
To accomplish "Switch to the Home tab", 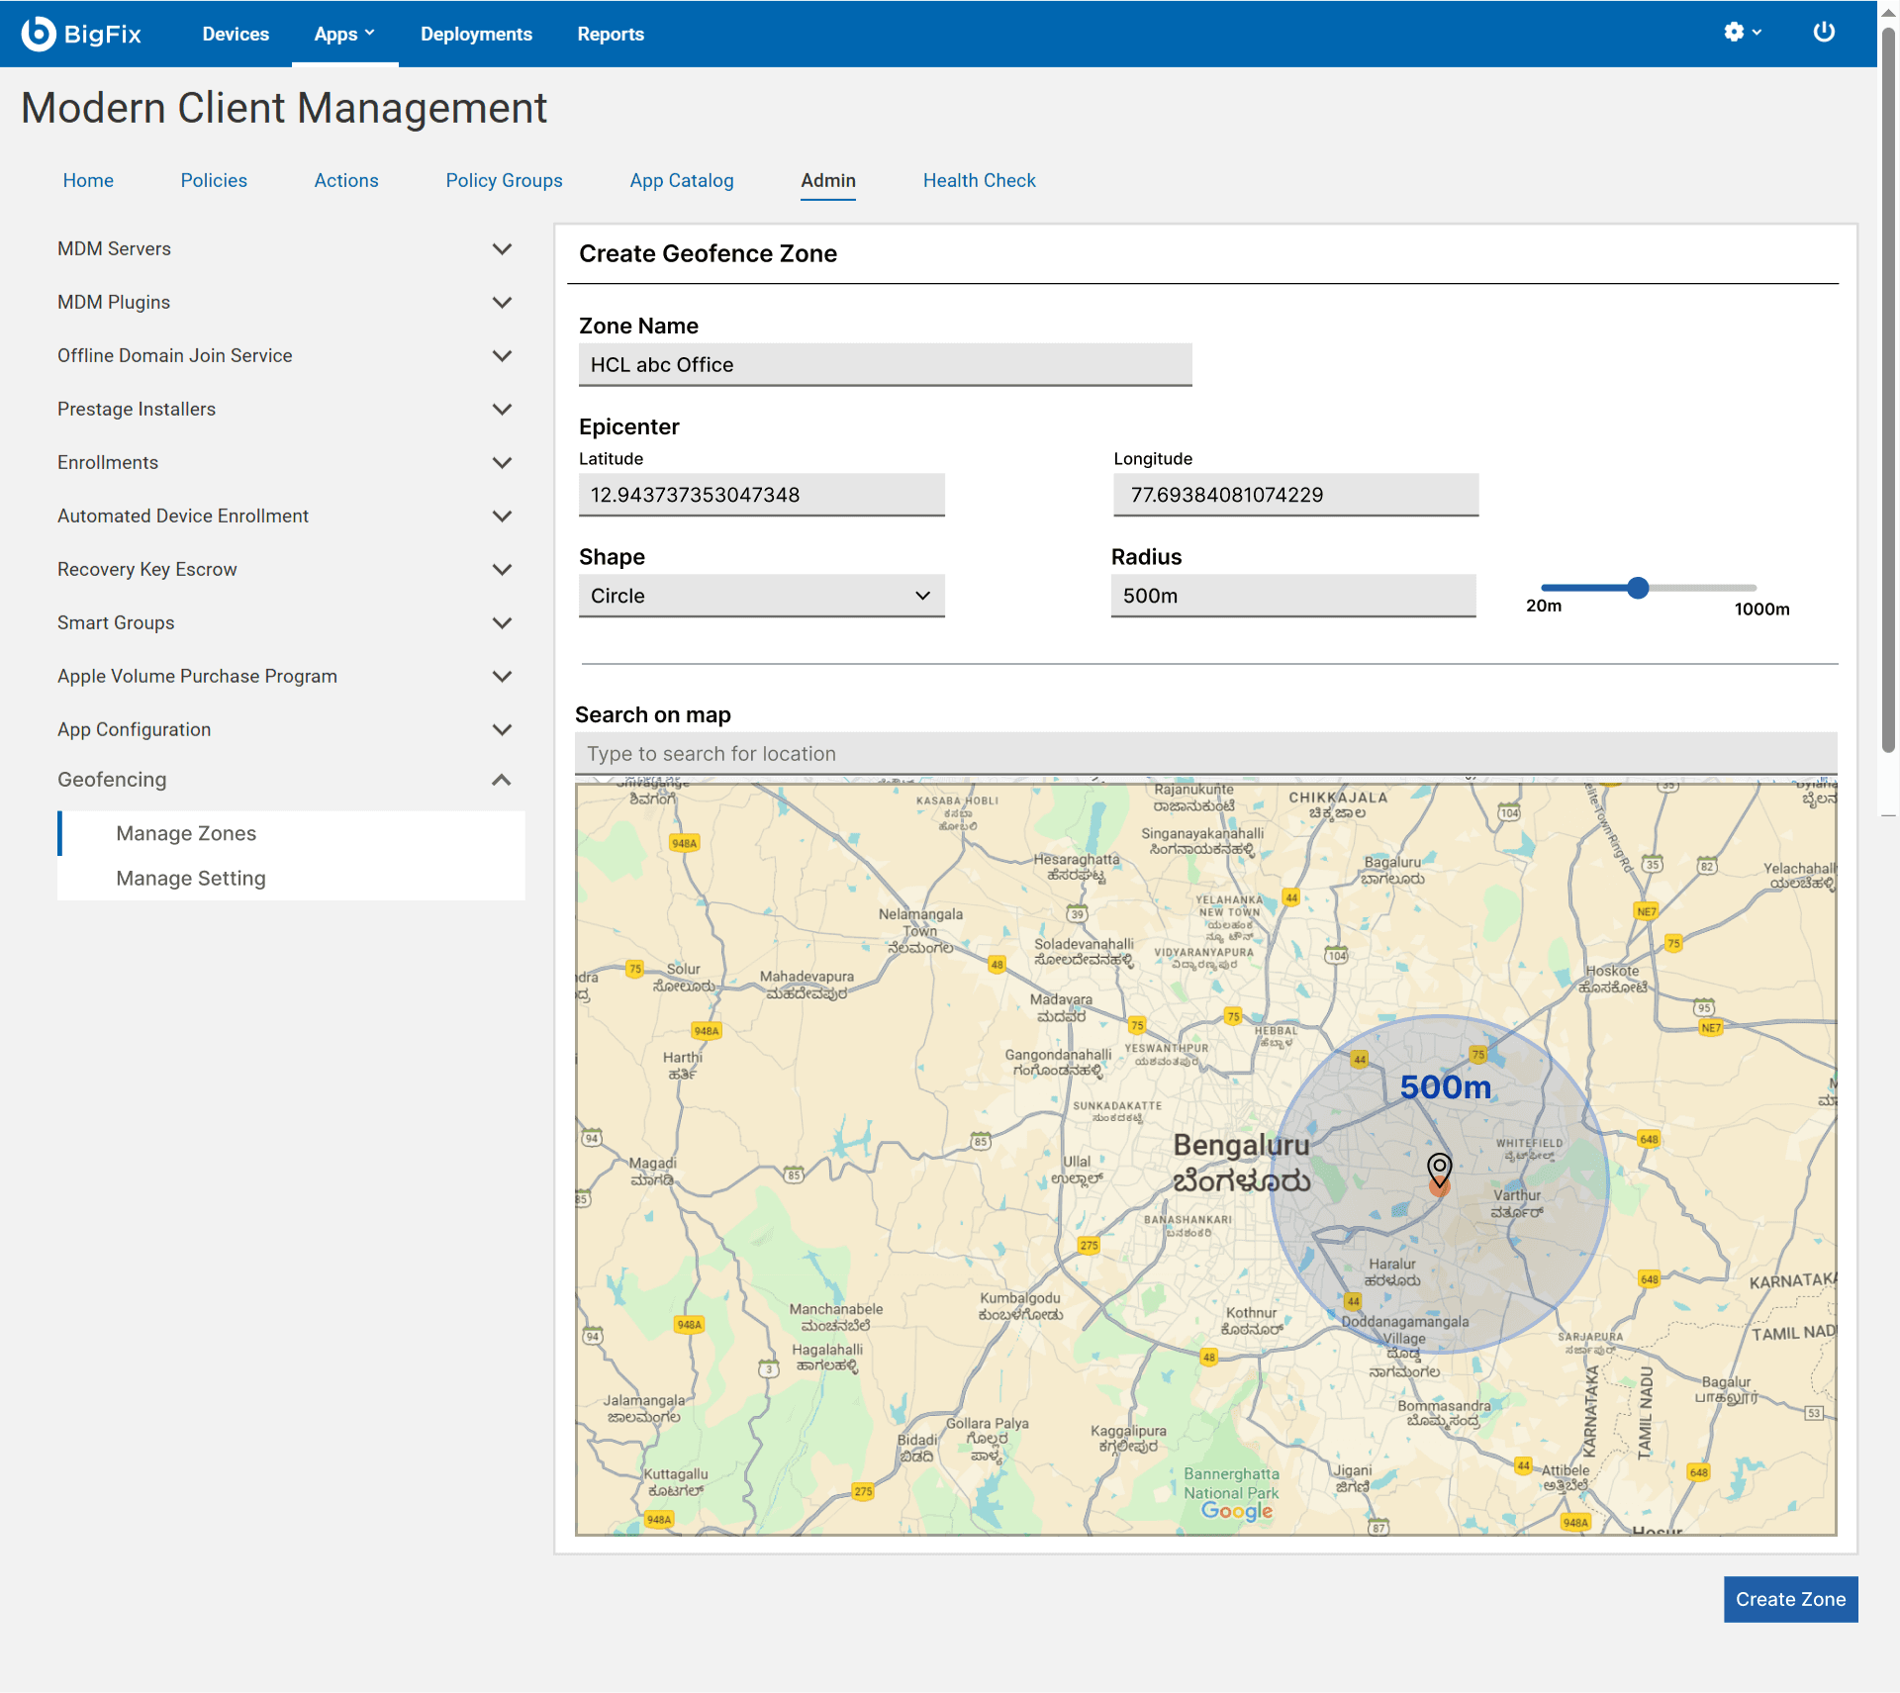I will coord(88,180).
